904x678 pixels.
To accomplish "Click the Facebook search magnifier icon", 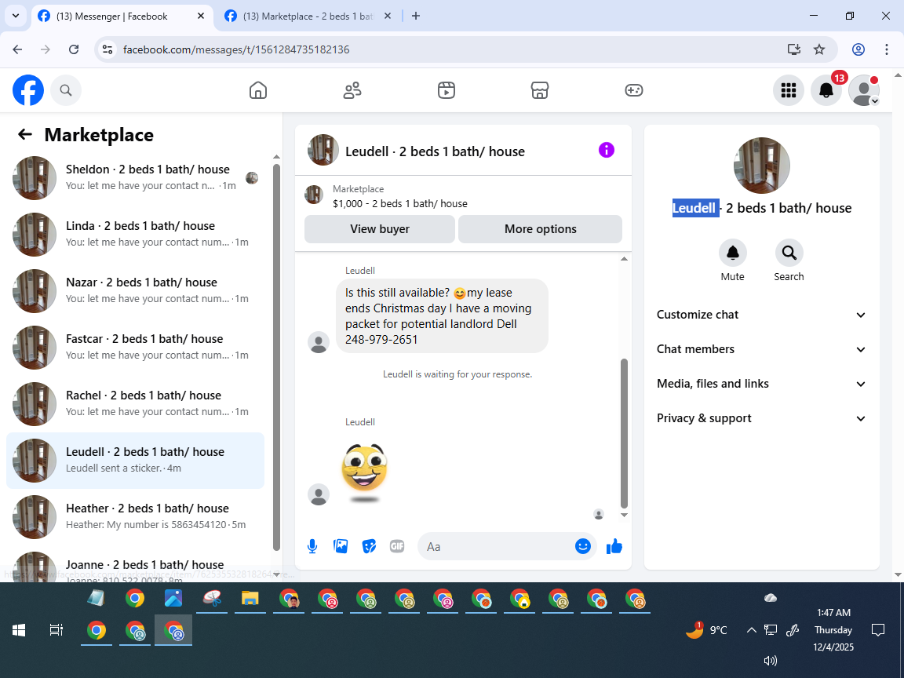I will coord(66,90).
